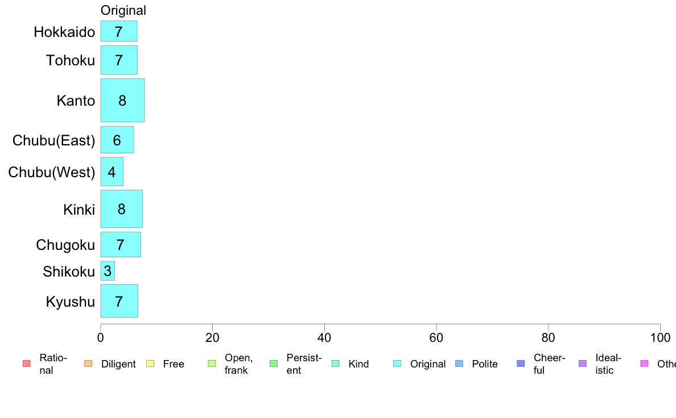Click the Kyushu region label

[x=70, y=302]
